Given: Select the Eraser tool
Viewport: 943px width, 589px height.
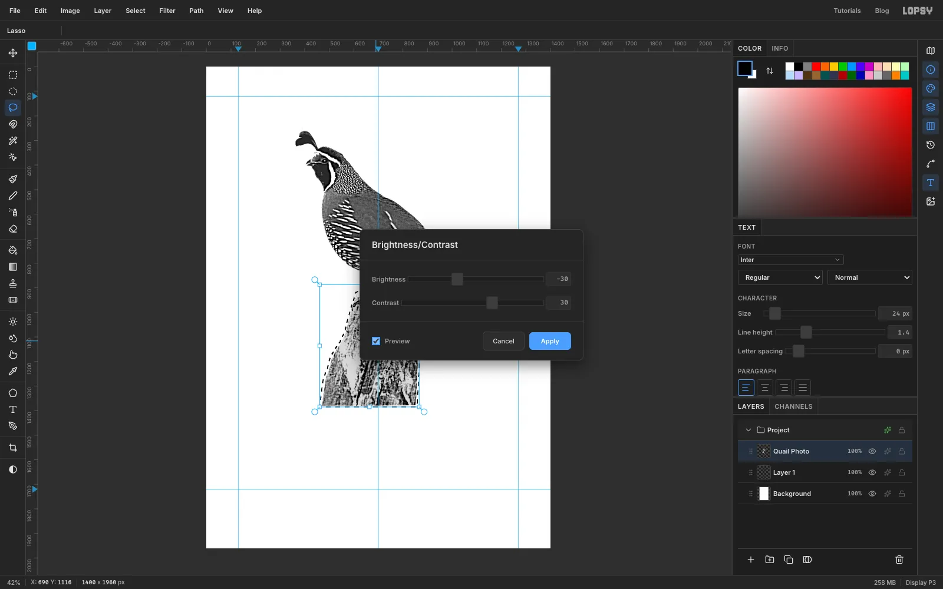Looking at the screenshot, I should coord(12,229).
